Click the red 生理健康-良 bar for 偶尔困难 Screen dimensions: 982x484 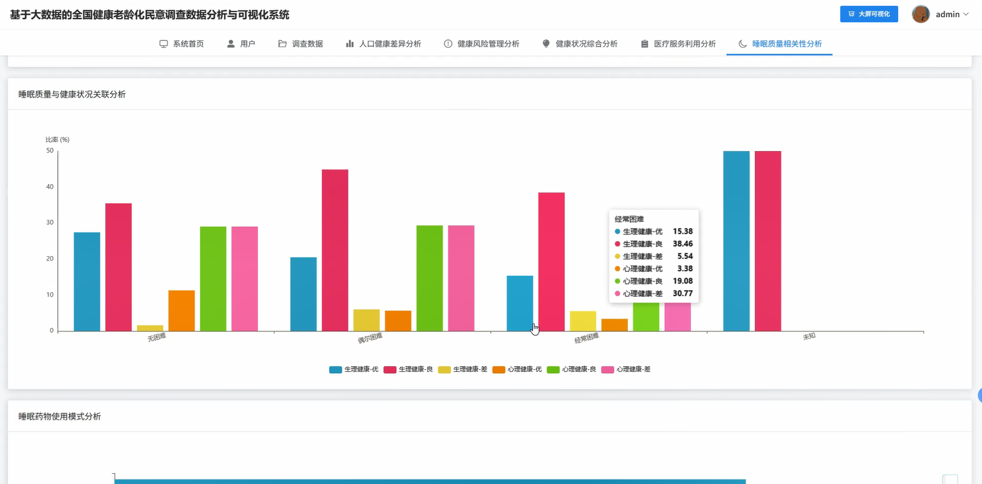pyautogui.click(x=335, y=250)
